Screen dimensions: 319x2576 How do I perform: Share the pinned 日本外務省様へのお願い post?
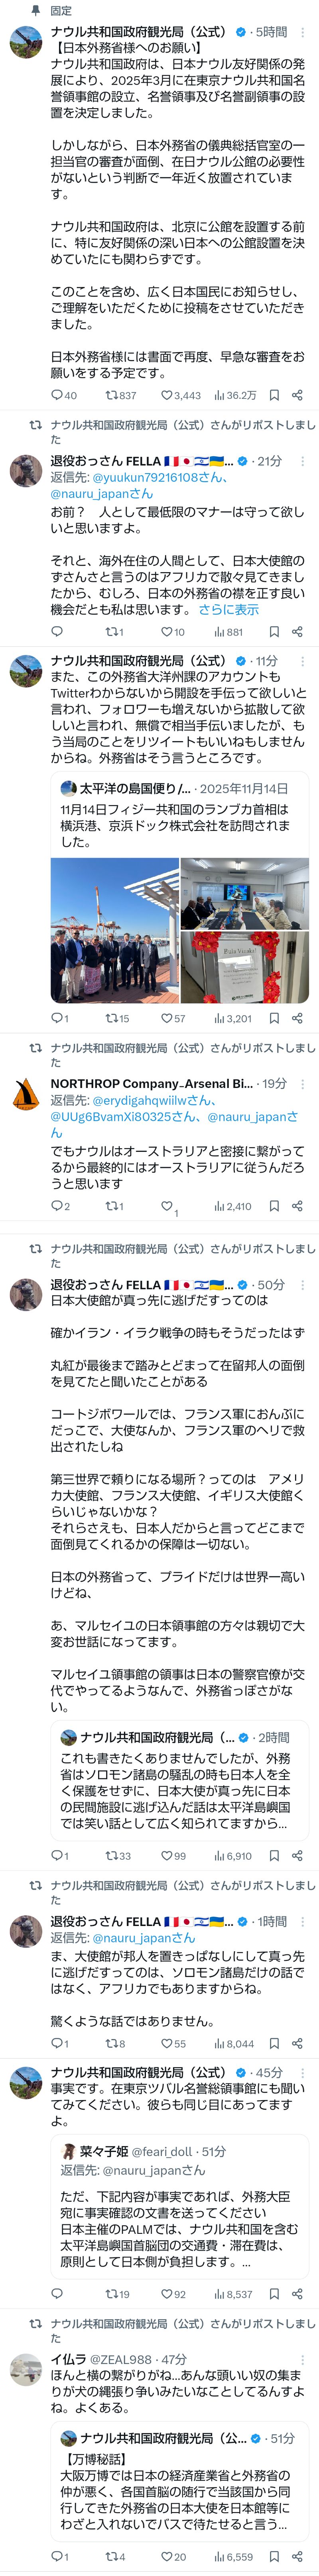tap(297, 395)
